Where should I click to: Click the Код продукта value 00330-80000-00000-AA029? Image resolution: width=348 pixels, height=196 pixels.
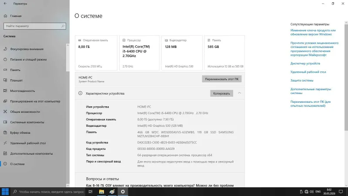[156, 149]
